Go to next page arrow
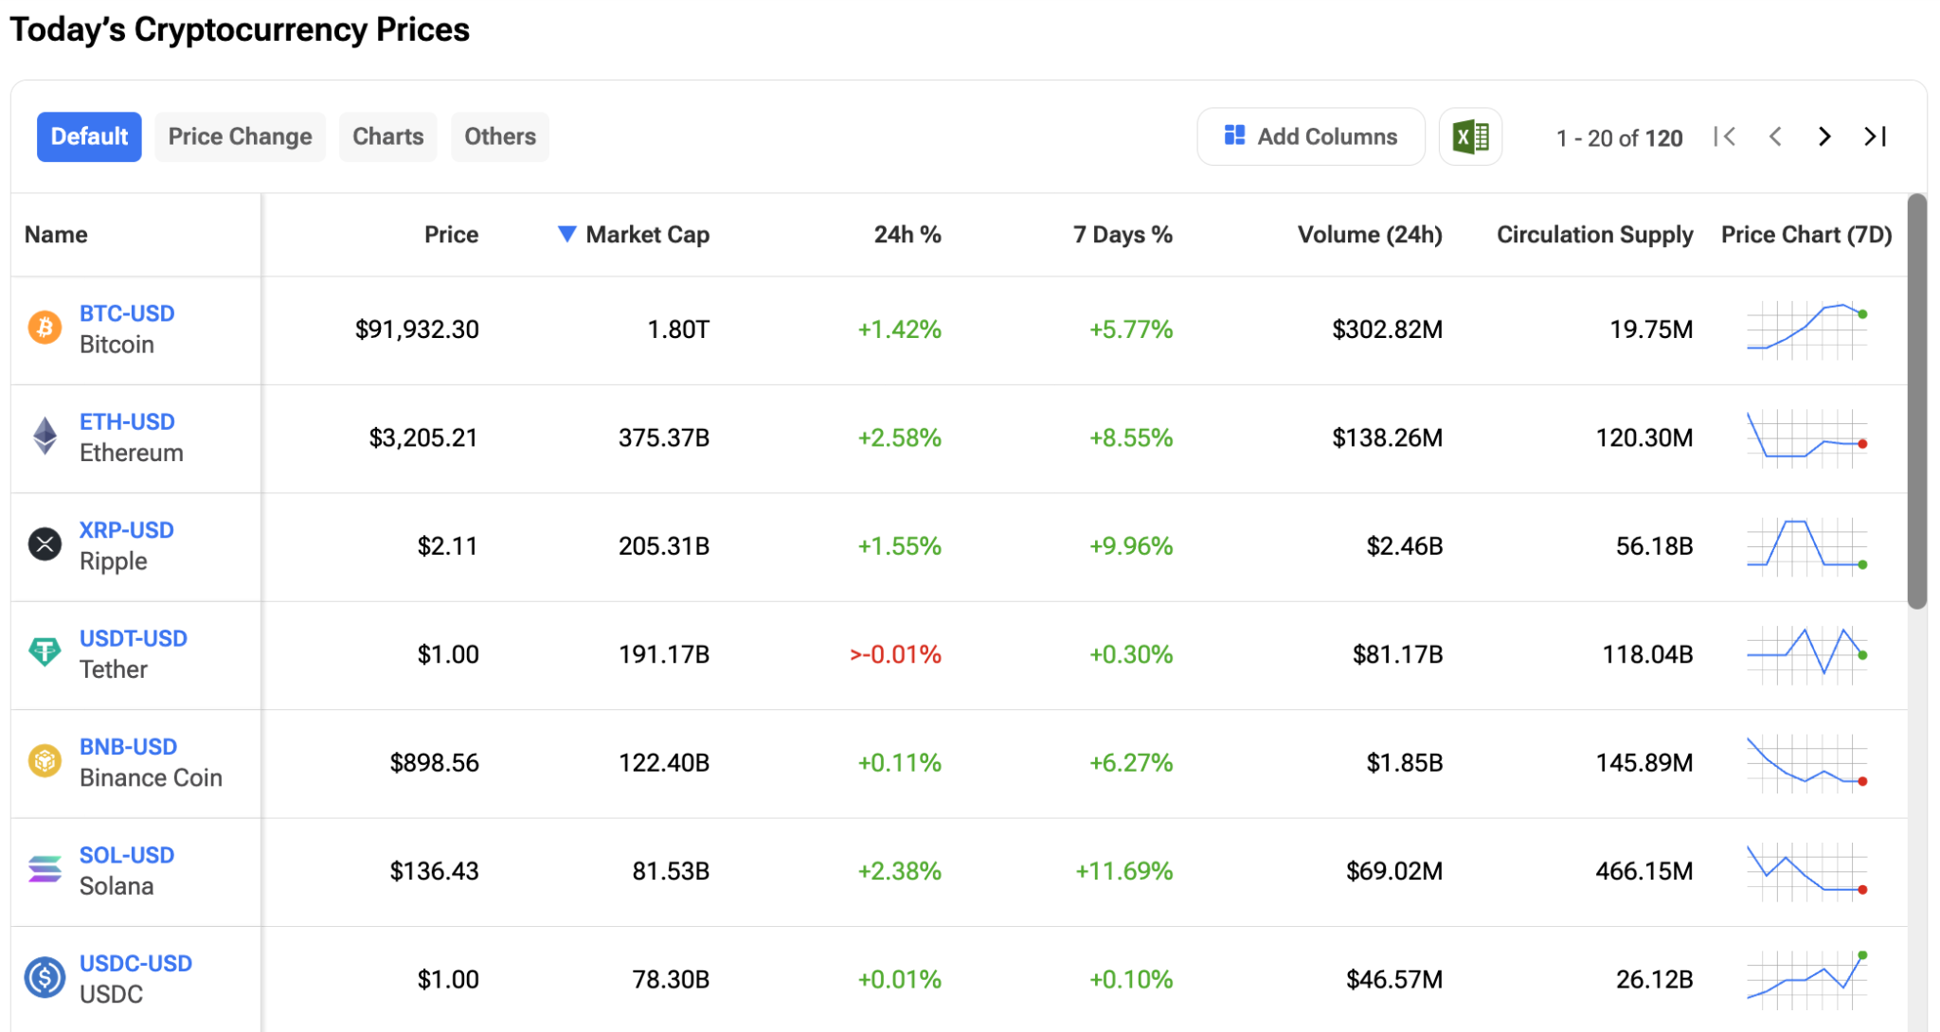 click(x=1823, y=137)
